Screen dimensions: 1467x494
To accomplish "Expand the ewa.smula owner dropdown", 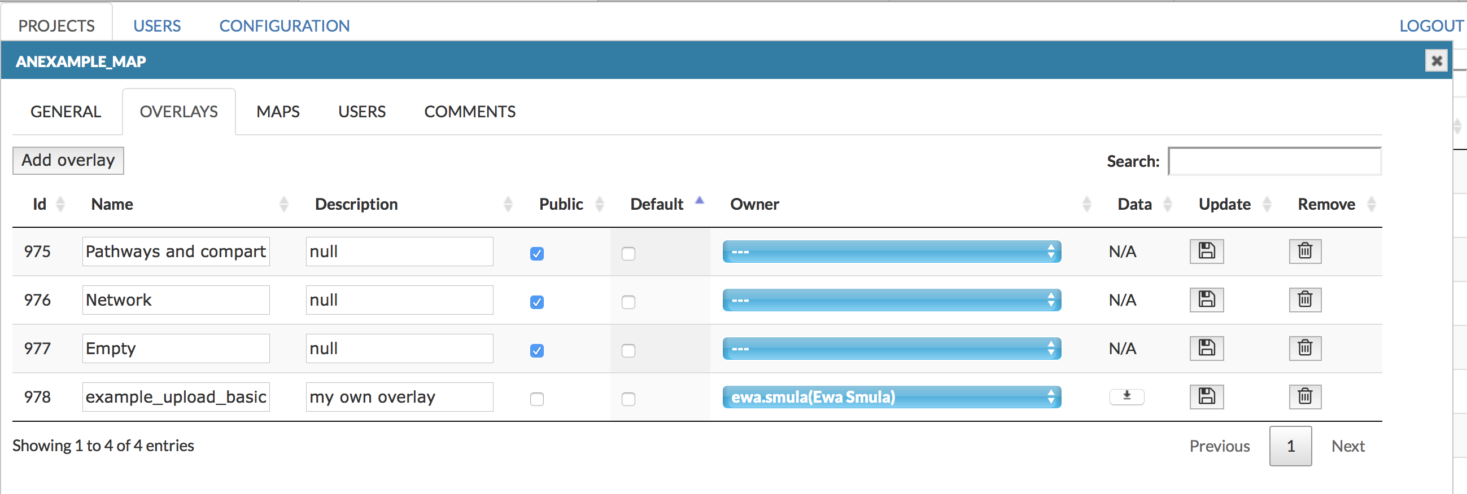I will coord(891,397).
